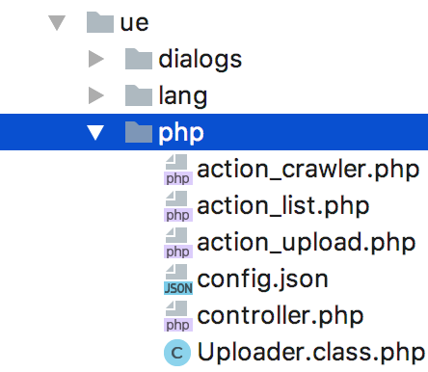
Task: Click the ue folder icon
Action: pos(100,22)
